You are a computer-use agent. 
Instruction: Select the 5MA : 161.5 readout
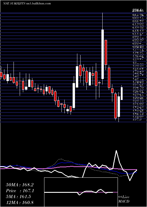18,197
